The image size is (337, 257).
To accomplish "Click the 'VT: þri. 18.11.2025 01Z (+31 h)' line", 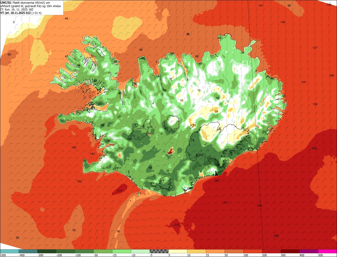I will click(21, 13).
